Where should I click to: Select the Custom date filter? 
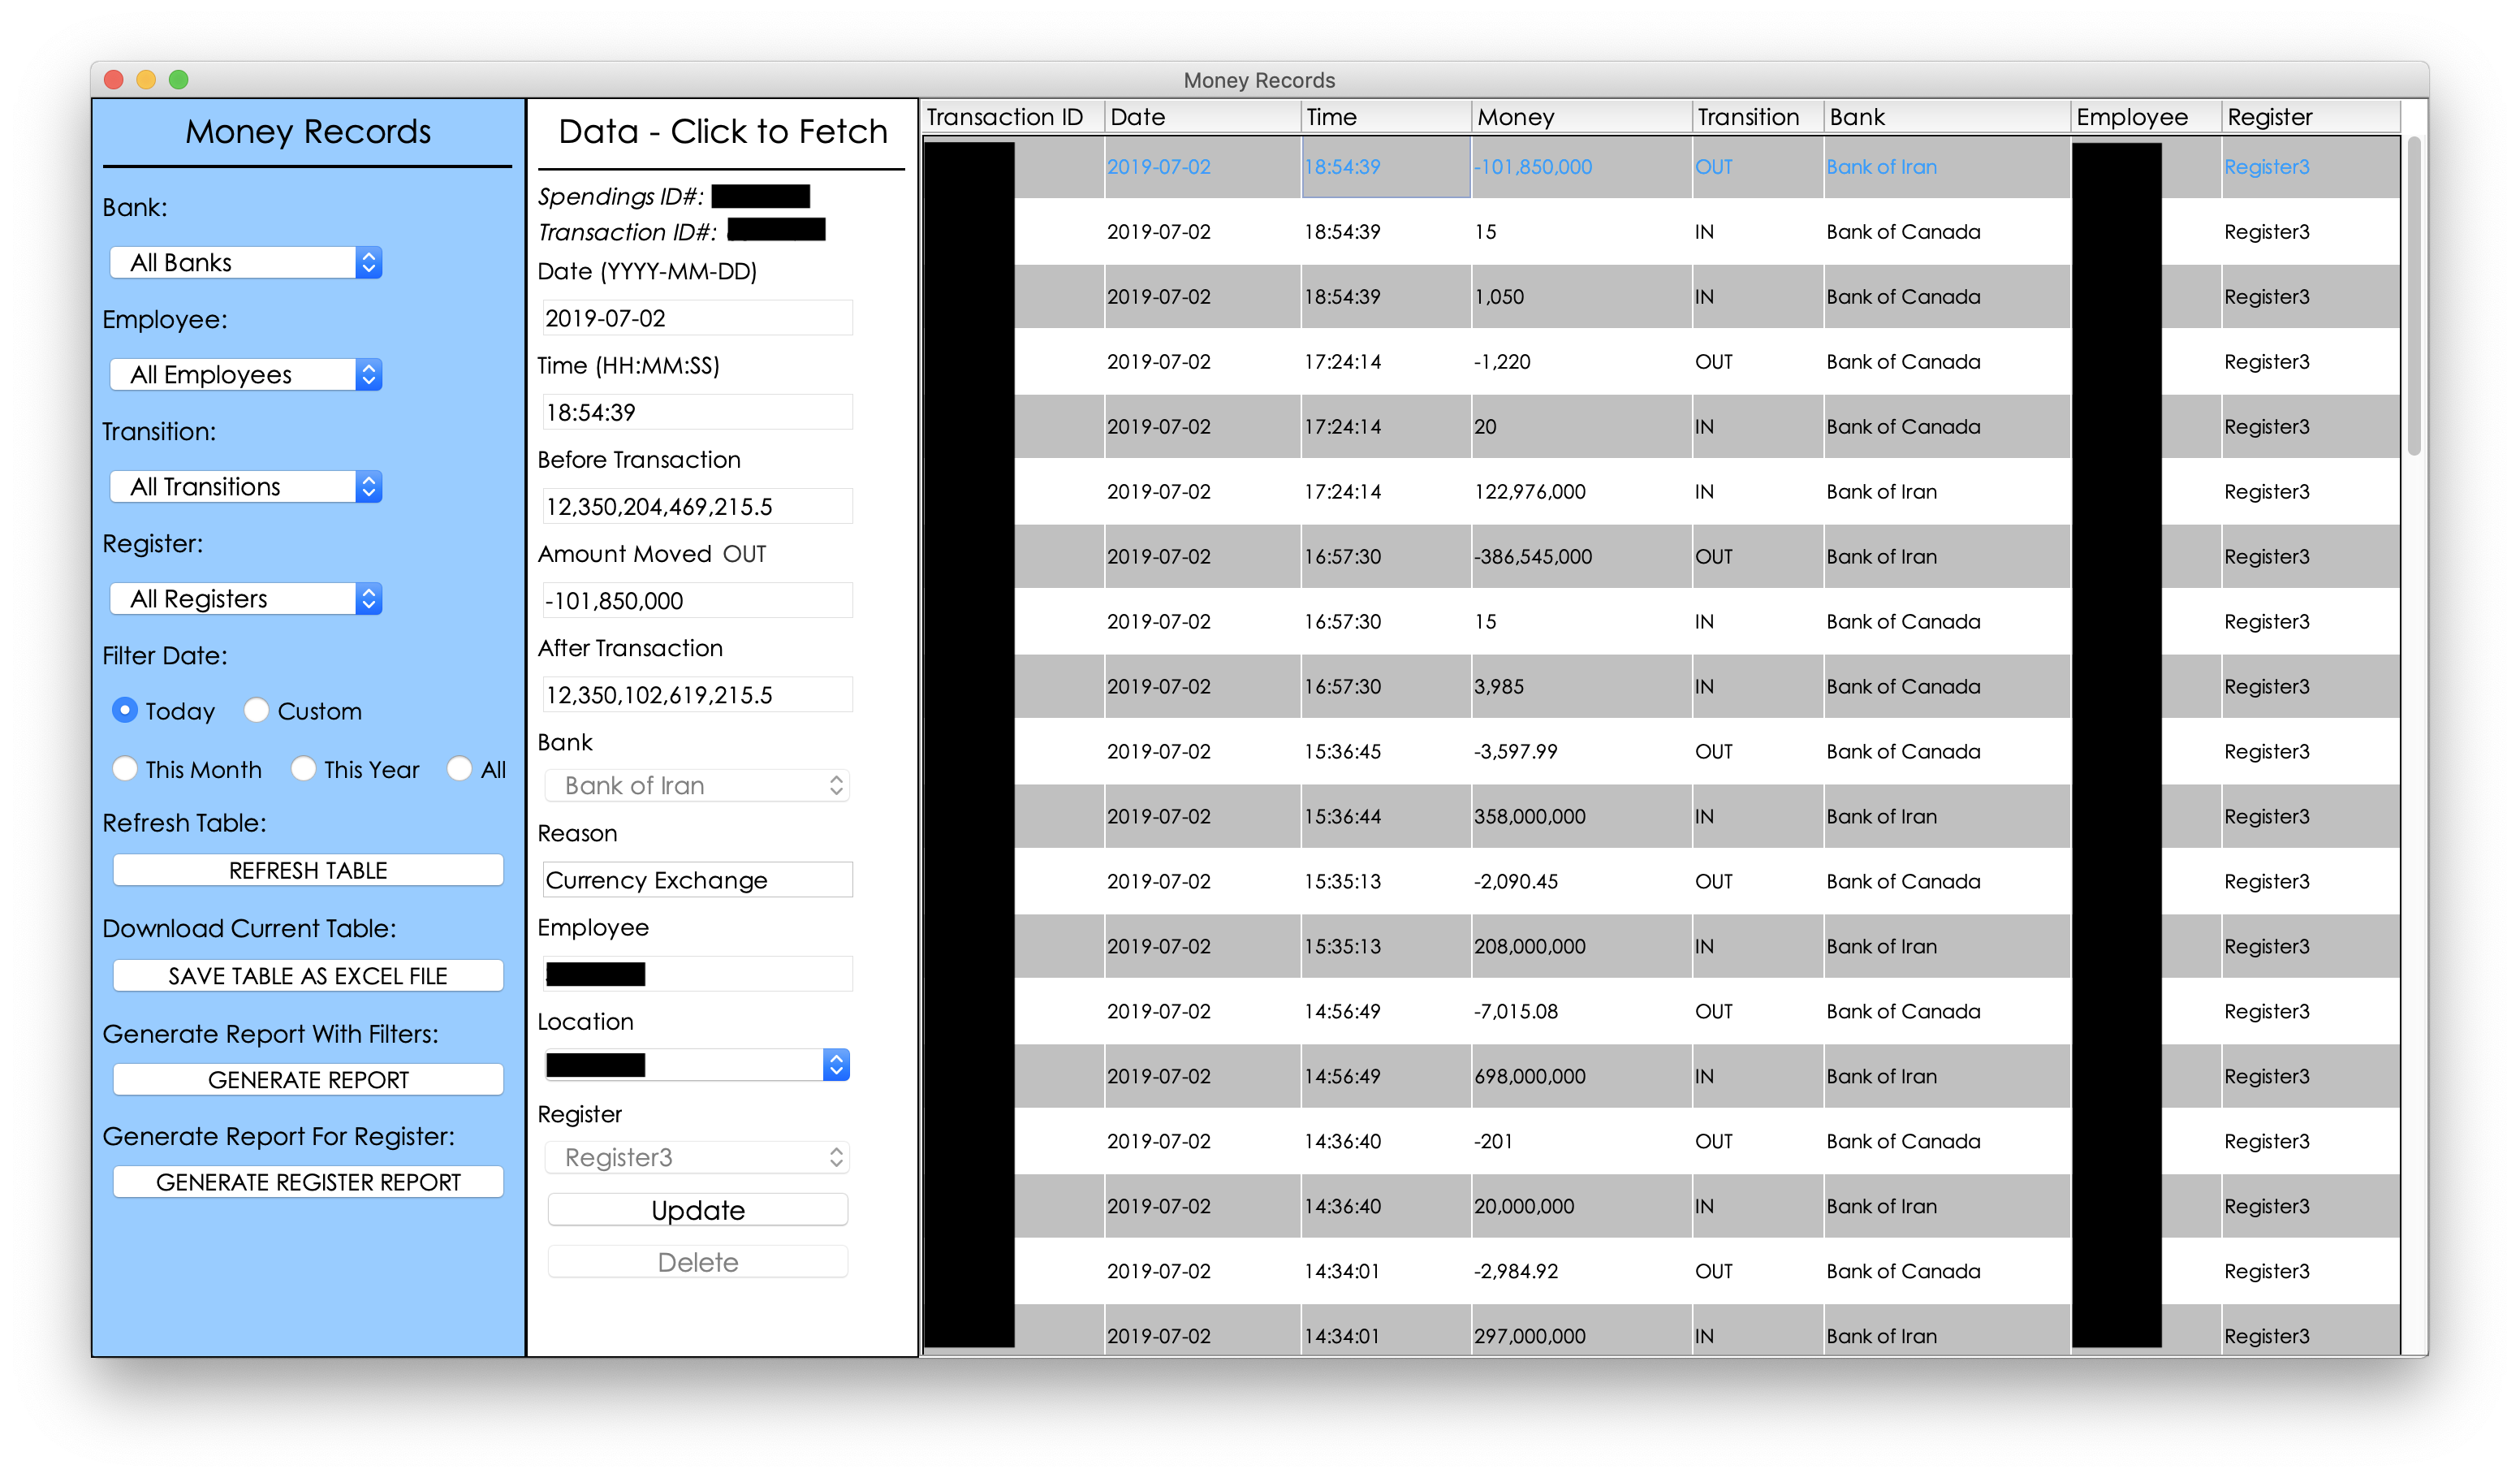pos(257,710)
